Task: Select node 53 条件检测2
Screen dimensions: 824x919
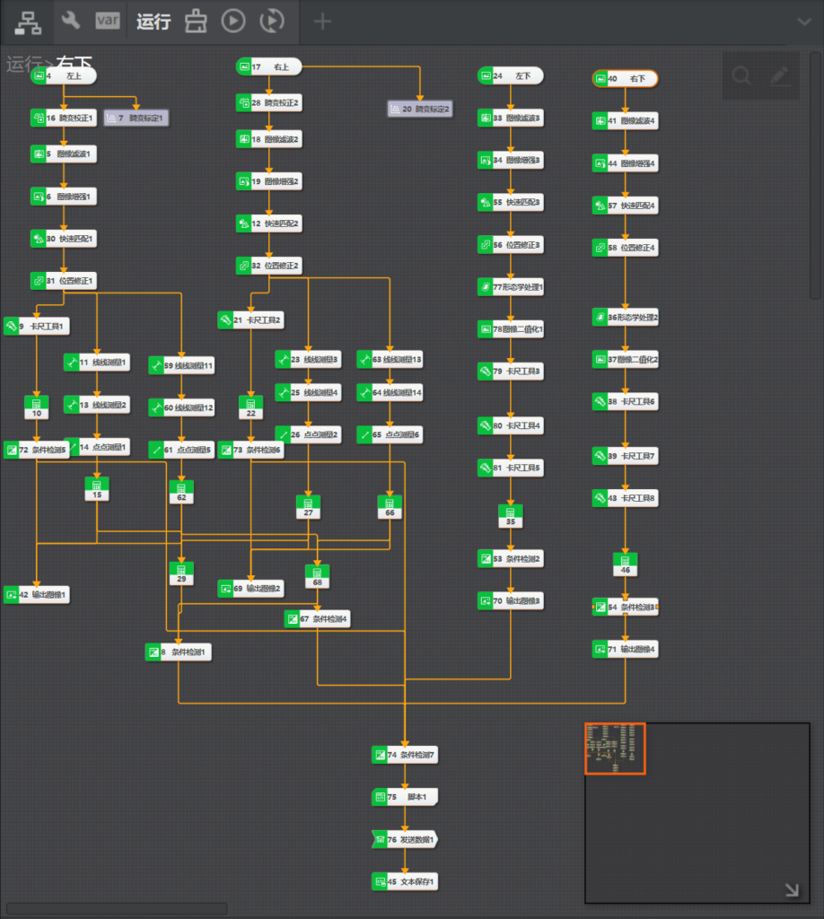Action: pyautogui.click(x=511, y=558)
